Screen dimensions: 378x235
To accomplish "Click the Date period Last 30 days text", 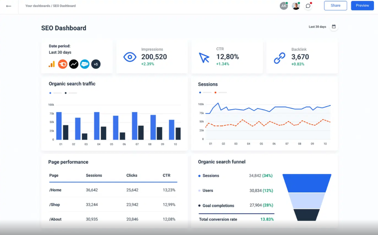I will pyautogui.click(x=60, y=49).
